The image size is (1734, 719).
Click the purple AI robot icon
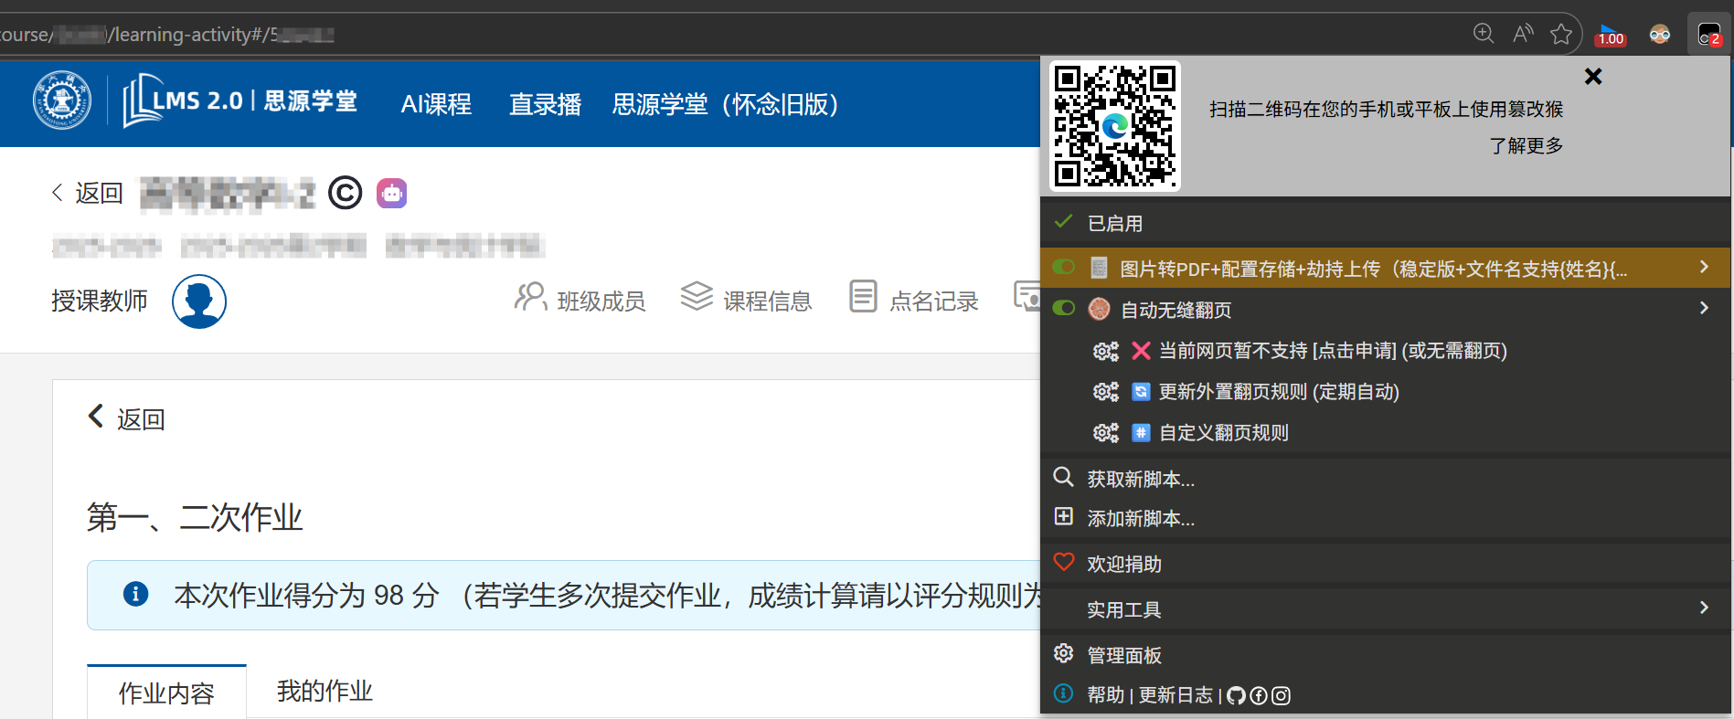tap(391, 194)
